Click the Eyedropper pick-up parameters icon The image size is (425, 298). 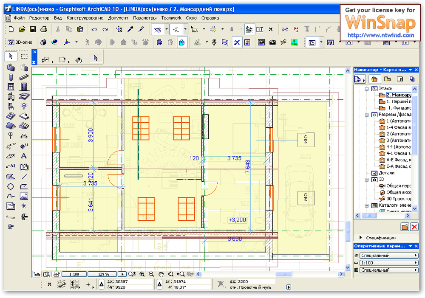130,29
